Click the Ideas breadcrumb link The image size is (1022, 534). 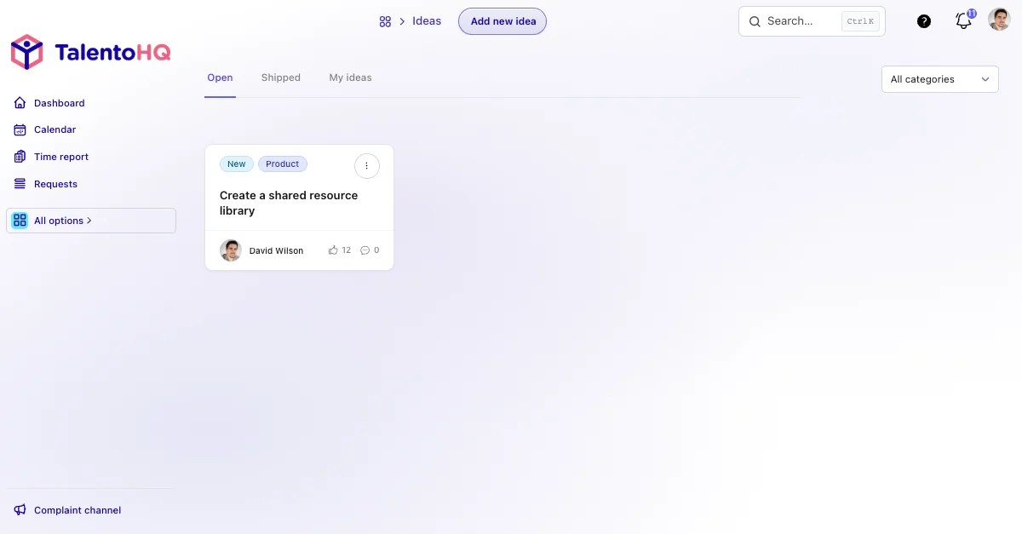point(427,21)
